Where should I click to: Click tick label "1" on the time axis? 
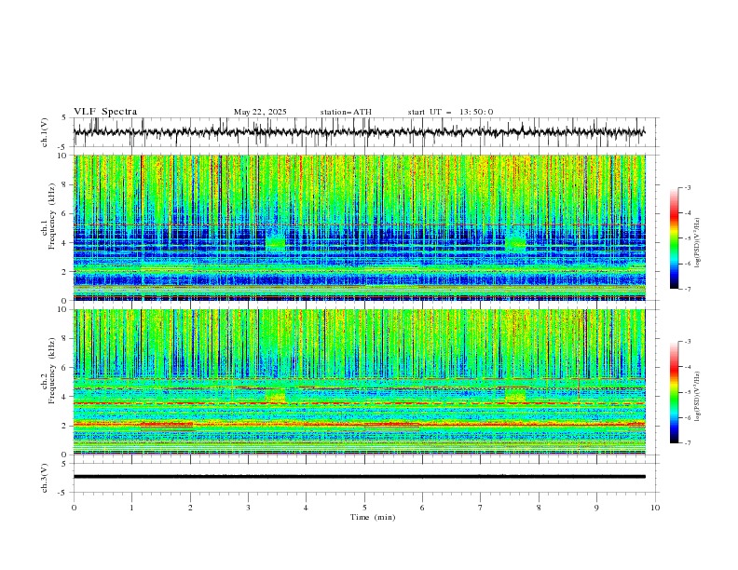pos(131,508)
